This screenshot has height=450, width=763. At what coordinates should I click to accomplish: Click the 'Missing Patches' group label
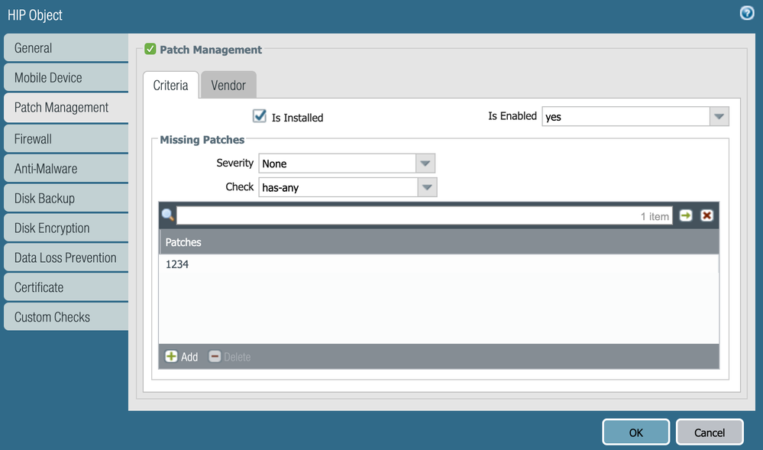pyautogui.click(x=202, y=140)
